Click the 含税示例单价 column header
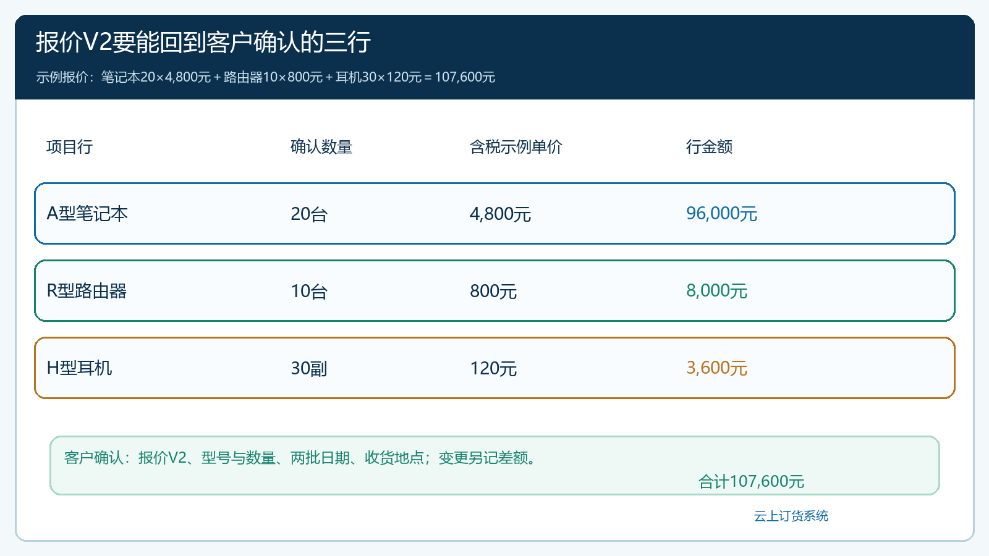 (516, 147)
